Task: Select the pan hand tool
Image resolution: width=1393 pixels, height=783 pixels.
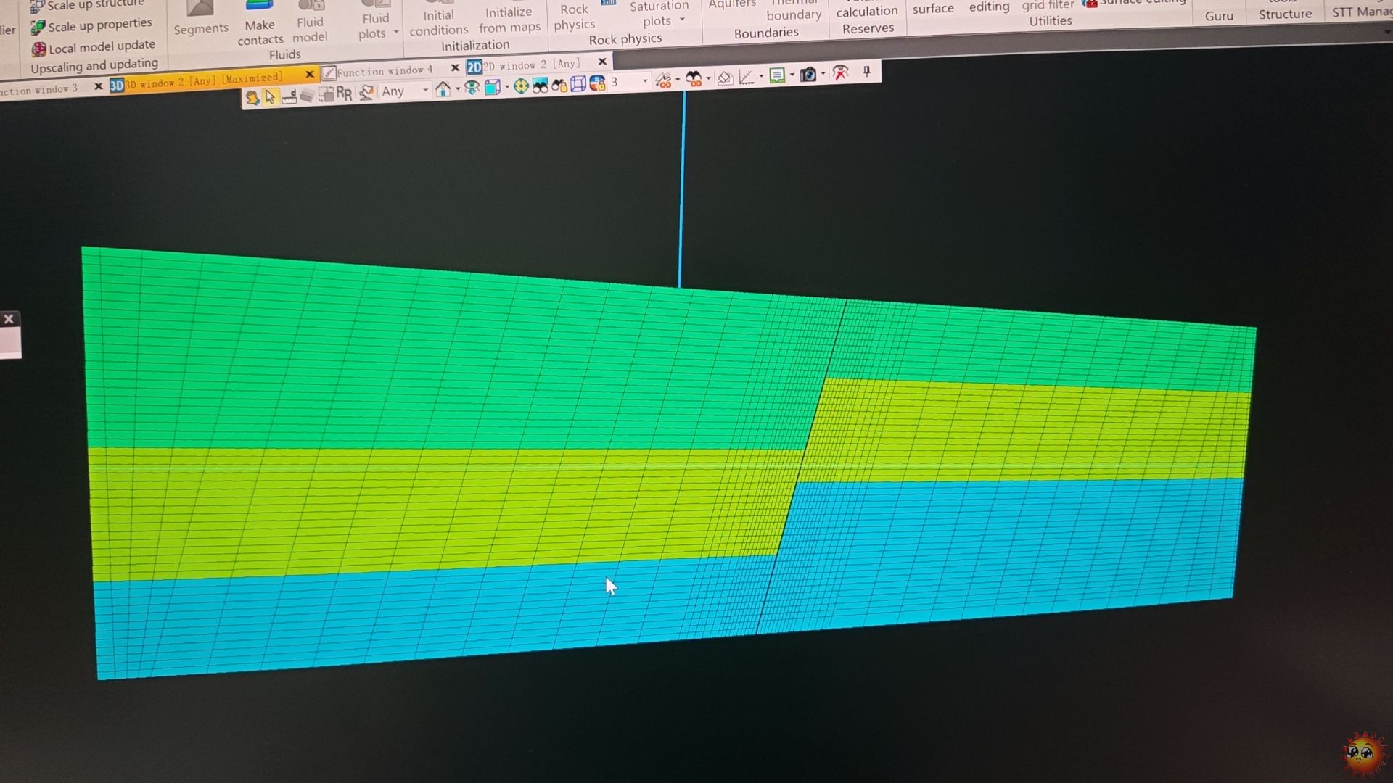Action: [252, 98]
